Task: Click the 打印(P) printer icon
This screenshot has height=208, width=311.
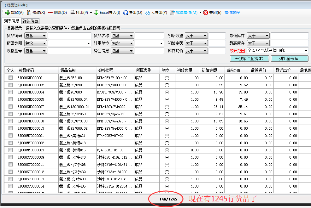Action: pos(72,13)
